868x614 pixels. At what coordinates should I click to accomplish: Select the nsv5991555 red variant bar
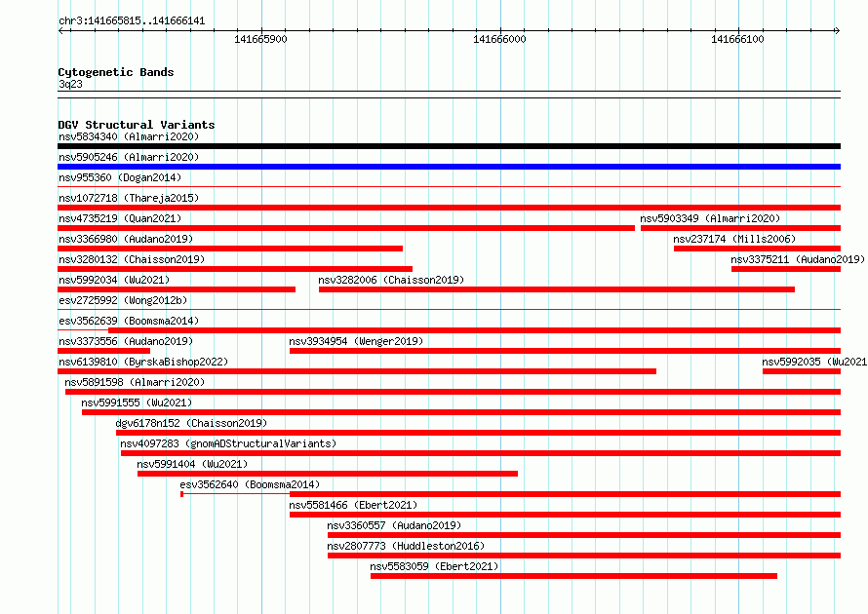click(461, 412)
